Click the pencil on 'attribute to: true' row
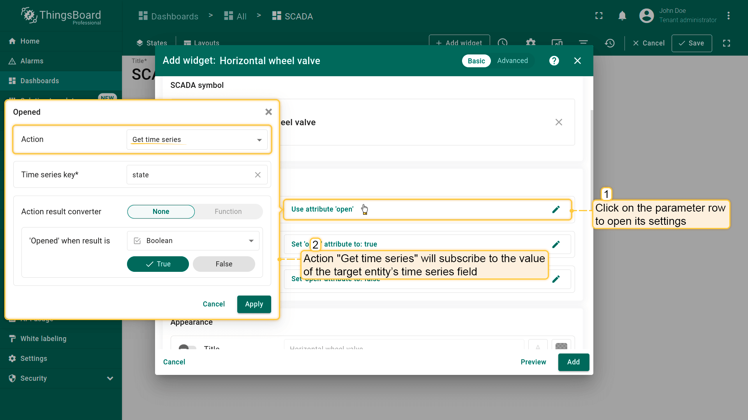 tap(556, 244)
